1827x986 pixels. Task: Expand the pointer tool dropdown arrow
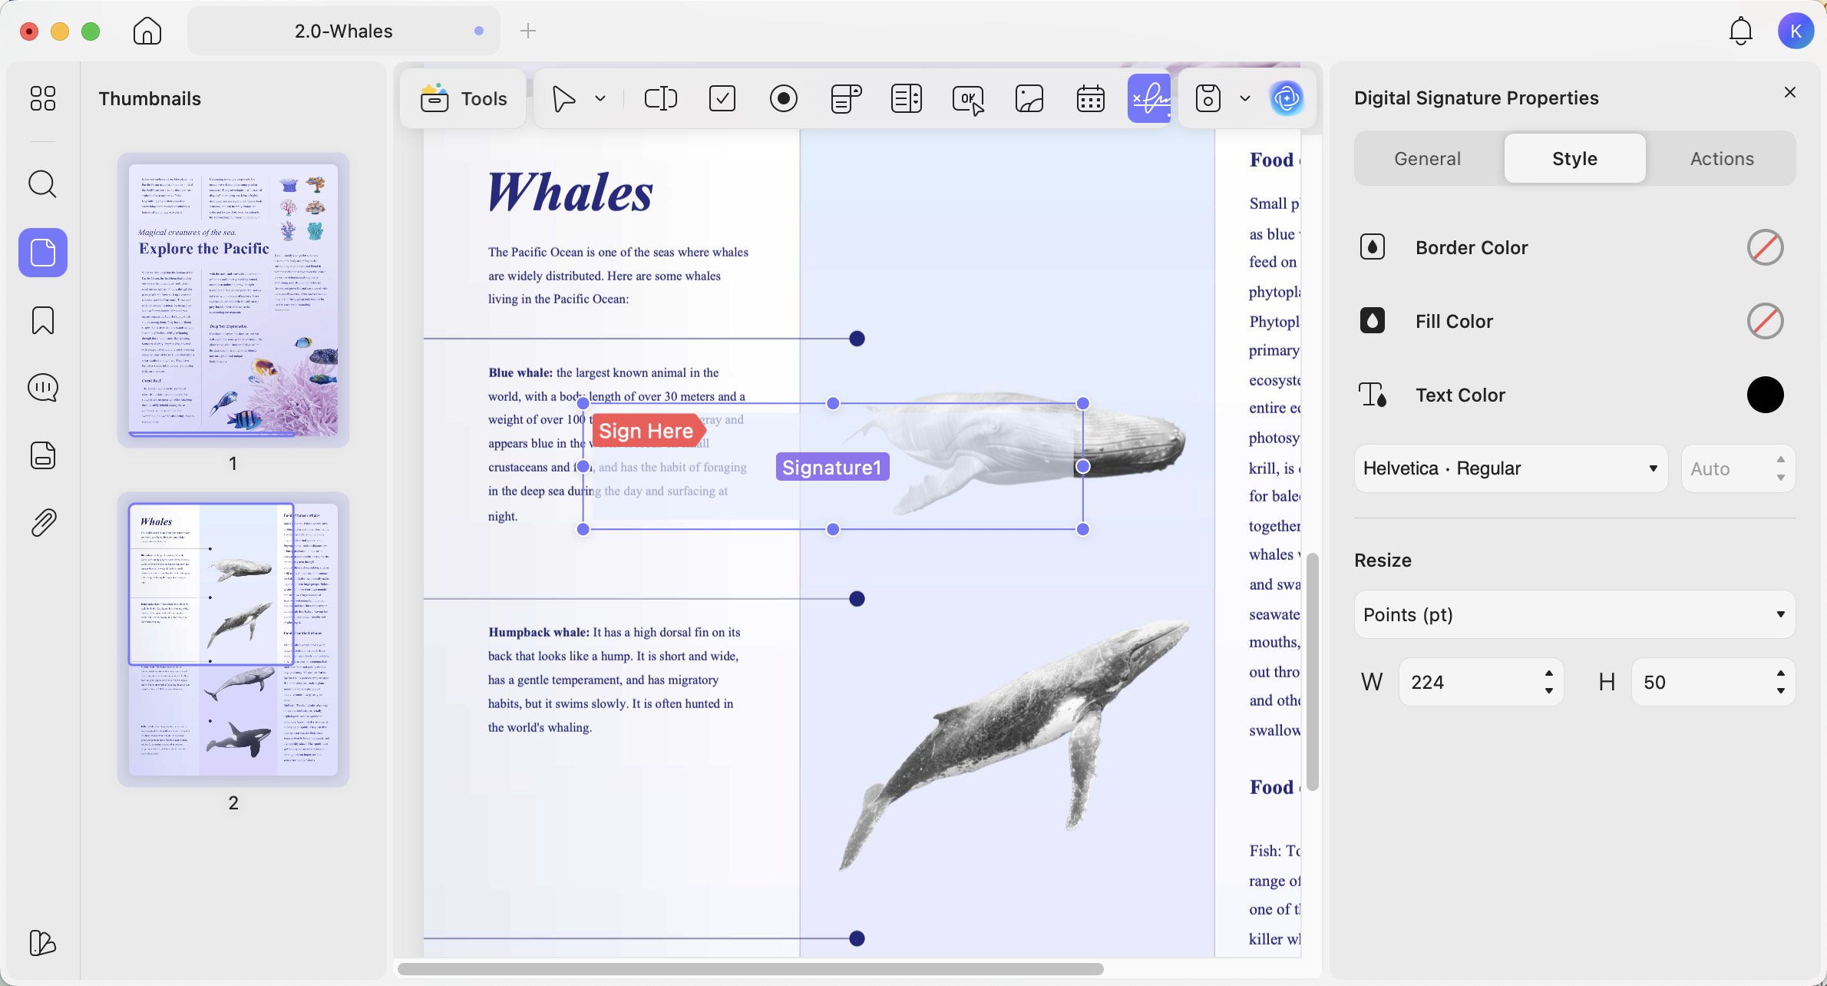click(x=600, y=98)
